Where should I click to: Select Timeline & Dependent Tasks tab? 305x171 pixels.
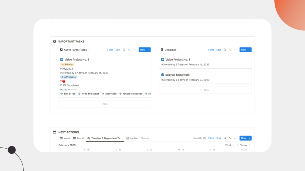pyautogui.click(x=105, y=138)
